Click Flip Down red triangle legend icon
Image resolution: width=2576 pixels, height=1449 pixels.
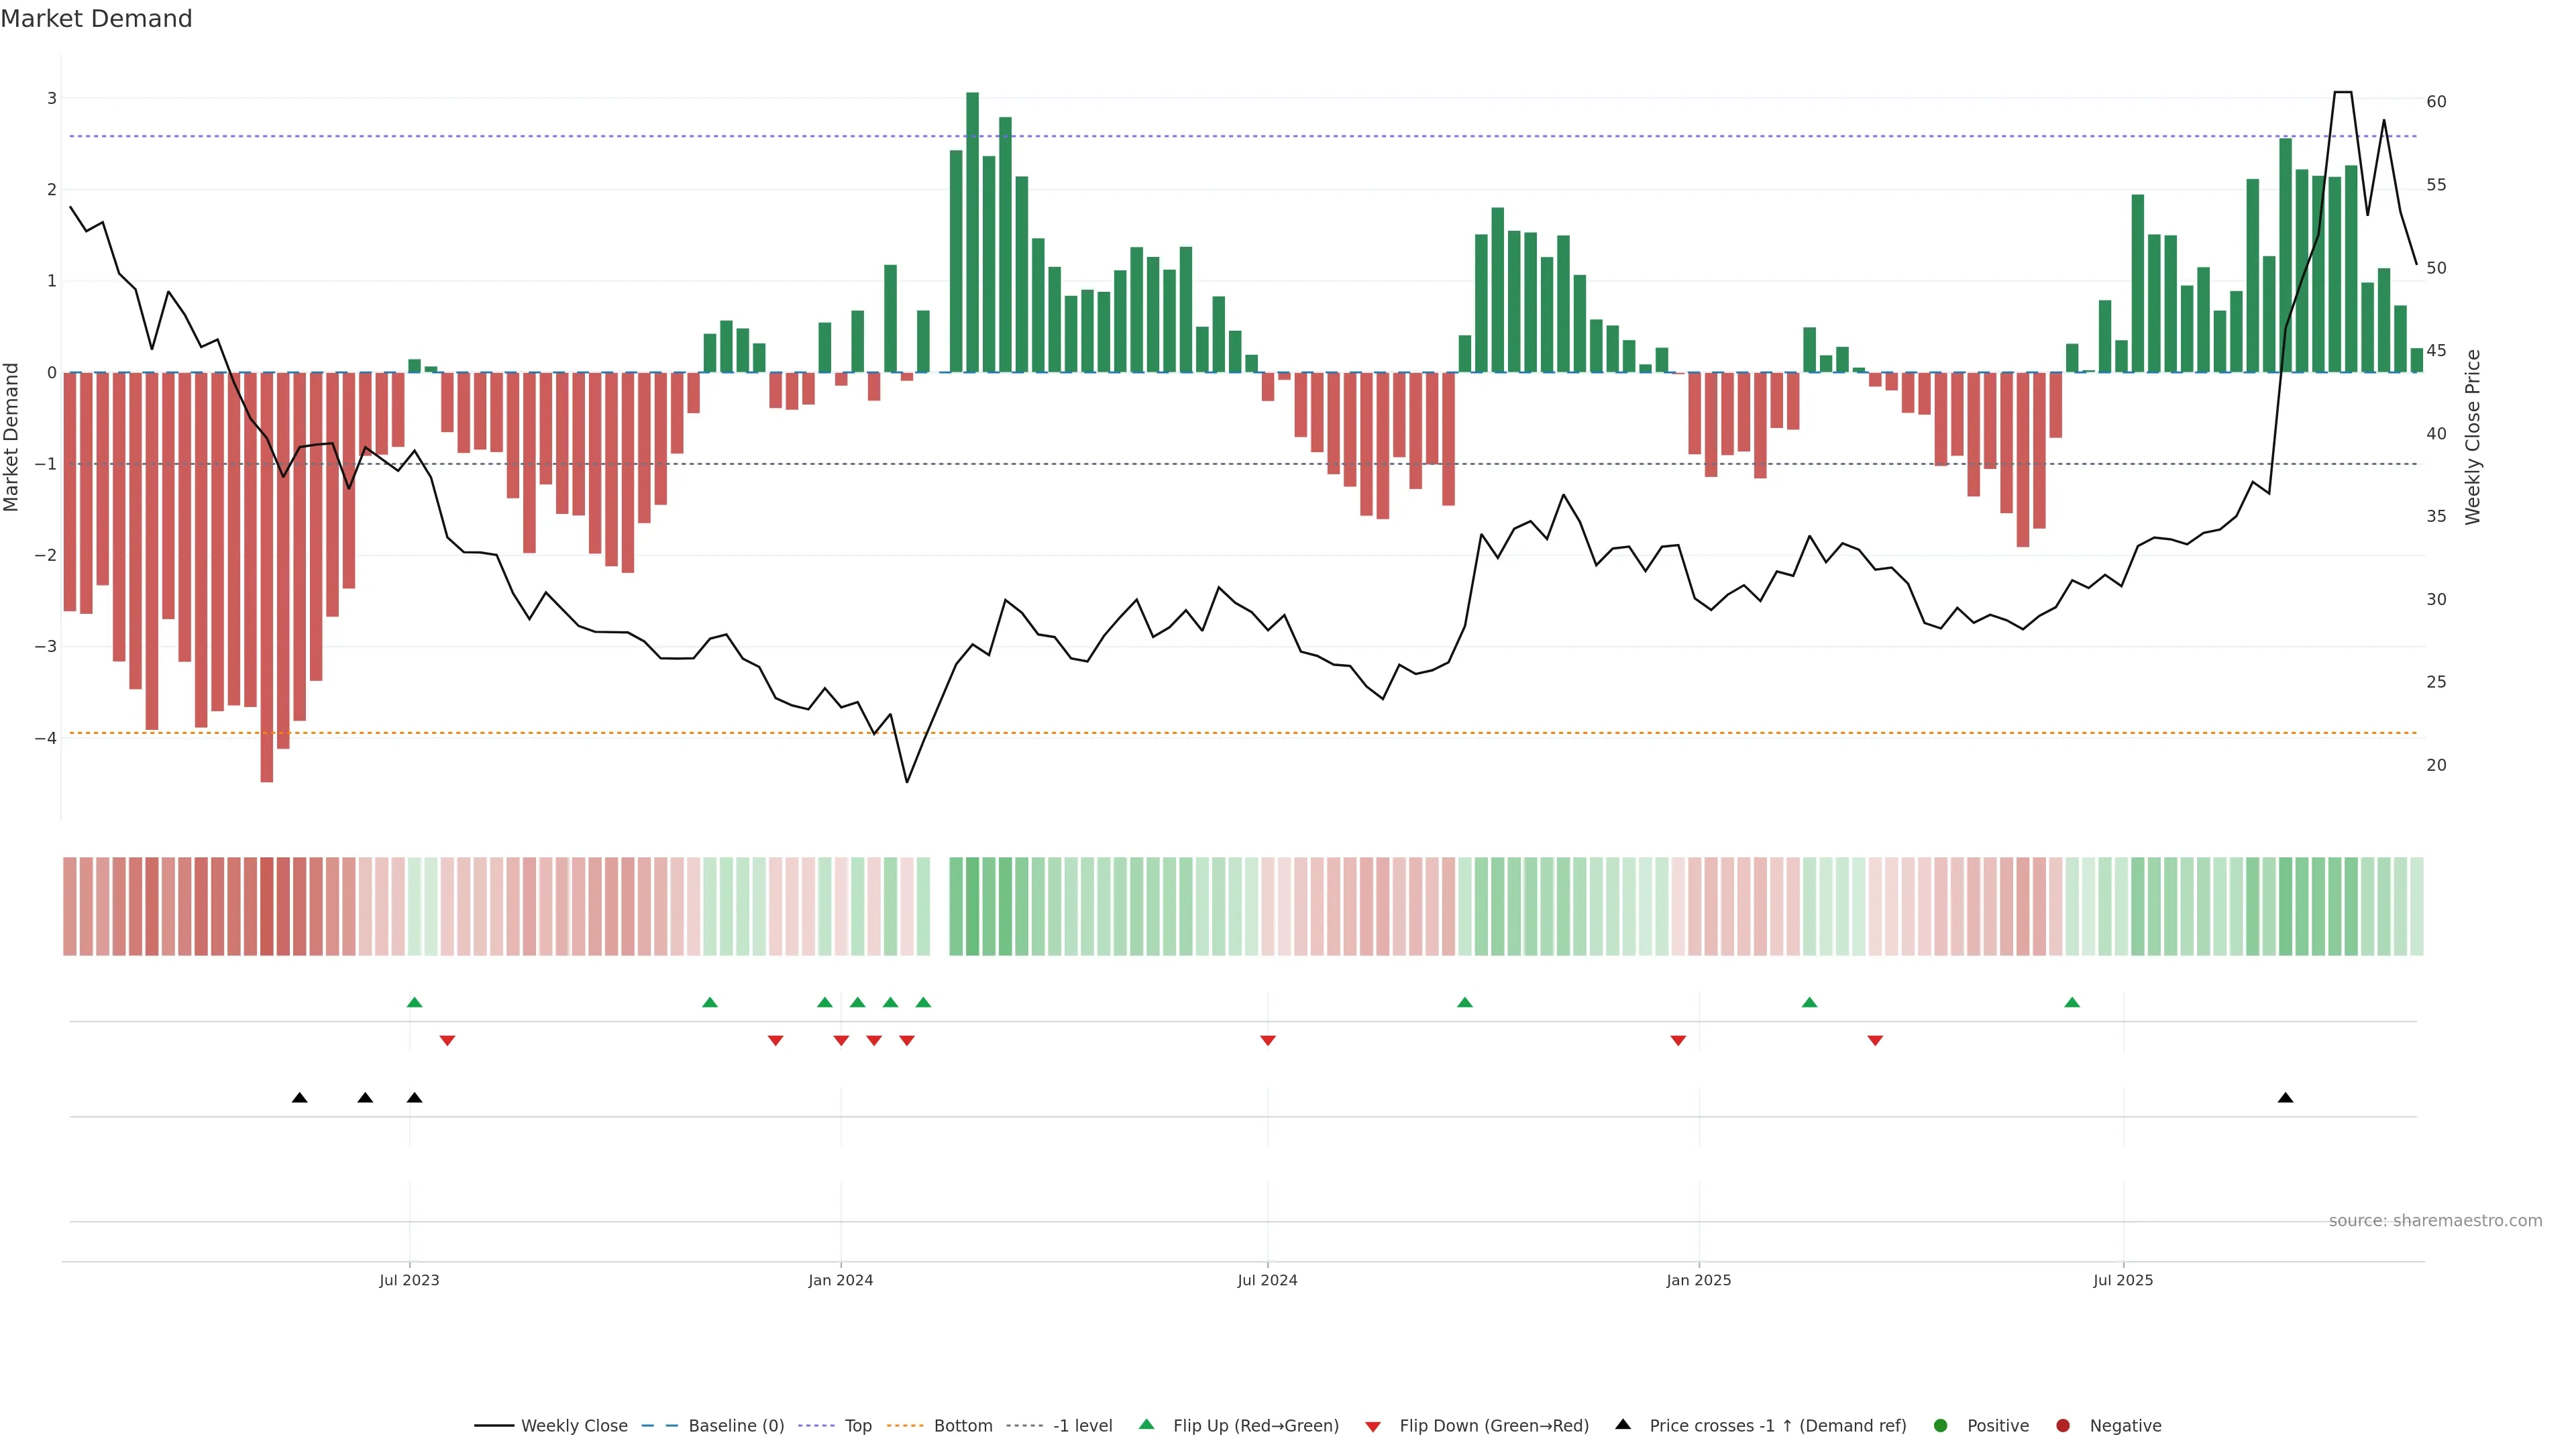(x=1373, y=1427)
